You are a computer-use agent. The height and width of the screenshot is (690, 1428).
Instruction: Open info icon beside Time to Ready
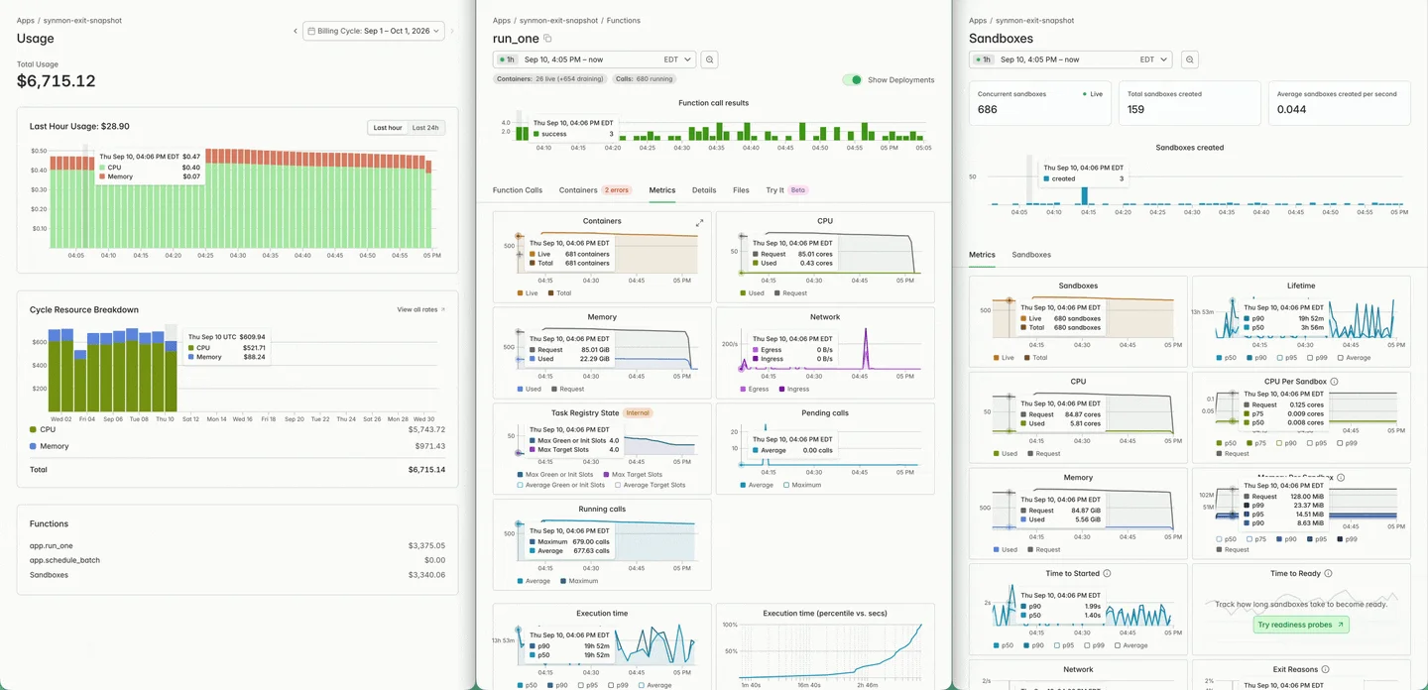click(x=1328, y=573)
